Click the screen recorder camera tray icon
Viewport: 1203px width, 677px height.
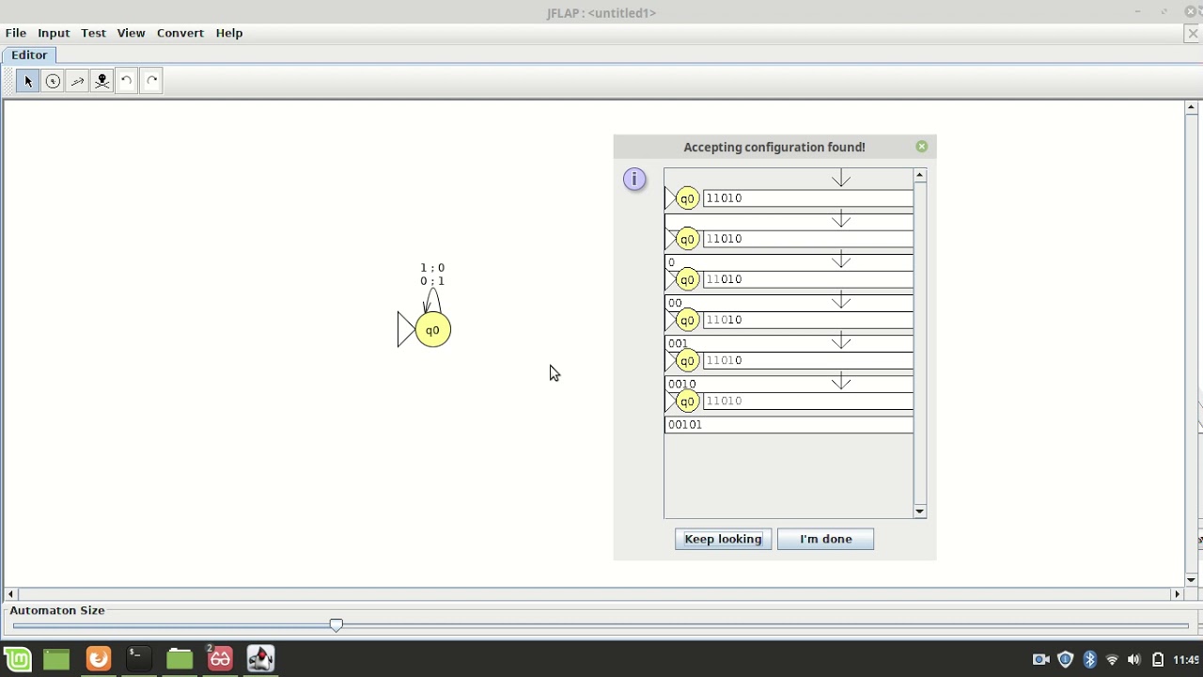point(1040,659)
